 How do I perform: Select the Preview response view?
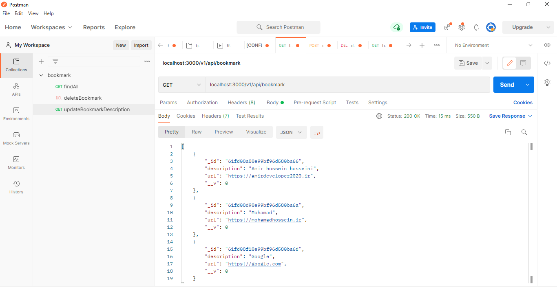(224, 132)
